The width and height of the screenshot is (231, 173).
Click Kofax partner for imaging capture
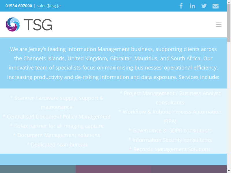57,126
